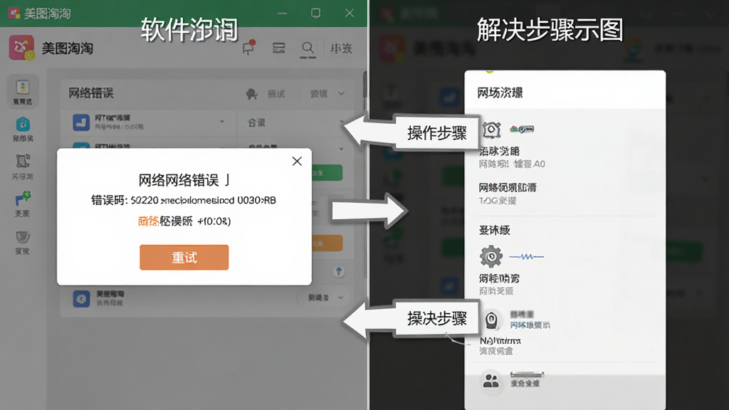Open the notification icon with red dot
Viewport: 729px width, 410px height.
coord(248,48)
